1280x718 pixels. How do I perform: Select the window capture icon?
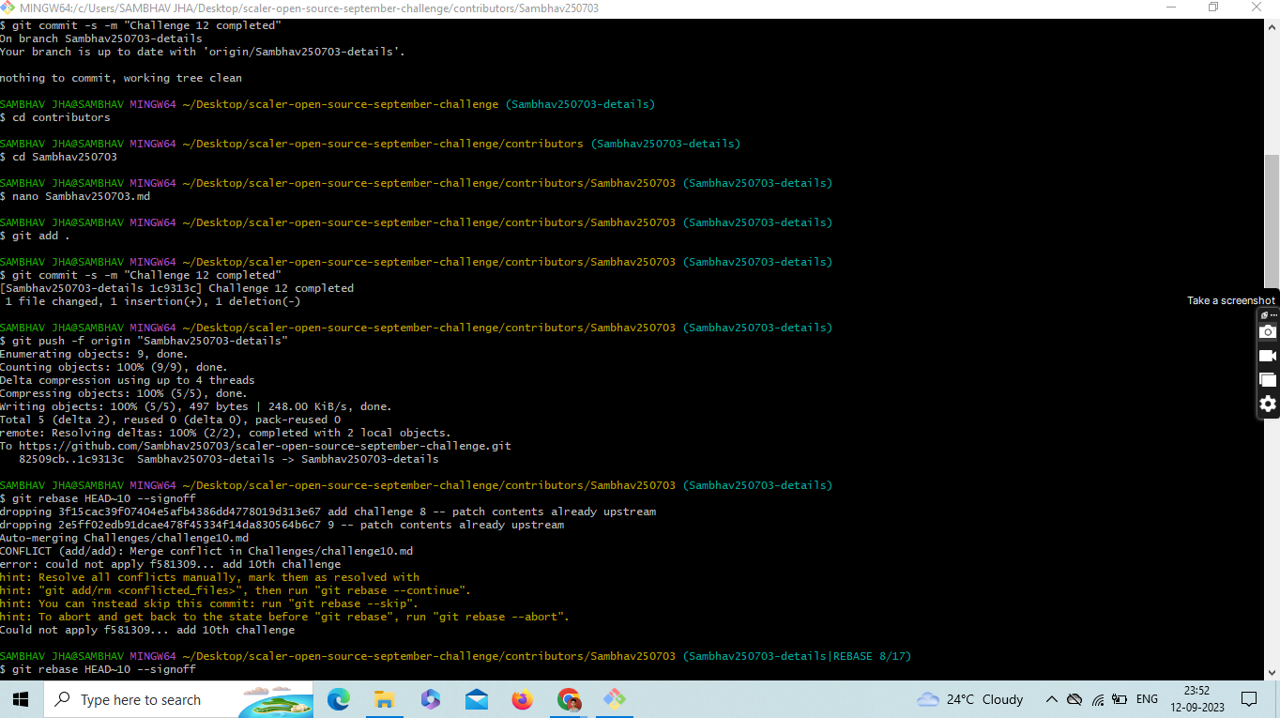(x=1268, y=379)
